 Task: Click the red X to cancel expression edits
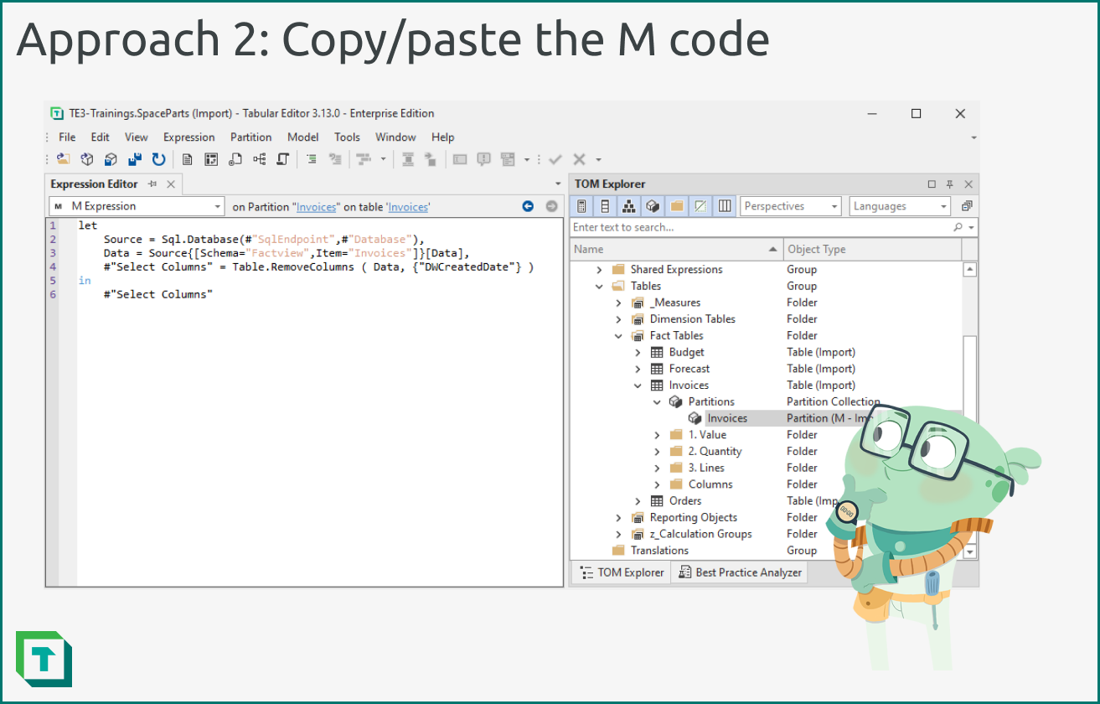(x=578, y=159)
